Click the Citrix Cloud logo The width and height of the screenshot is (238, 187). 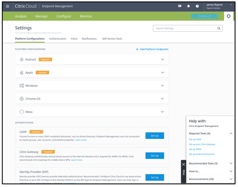point(26,6)
